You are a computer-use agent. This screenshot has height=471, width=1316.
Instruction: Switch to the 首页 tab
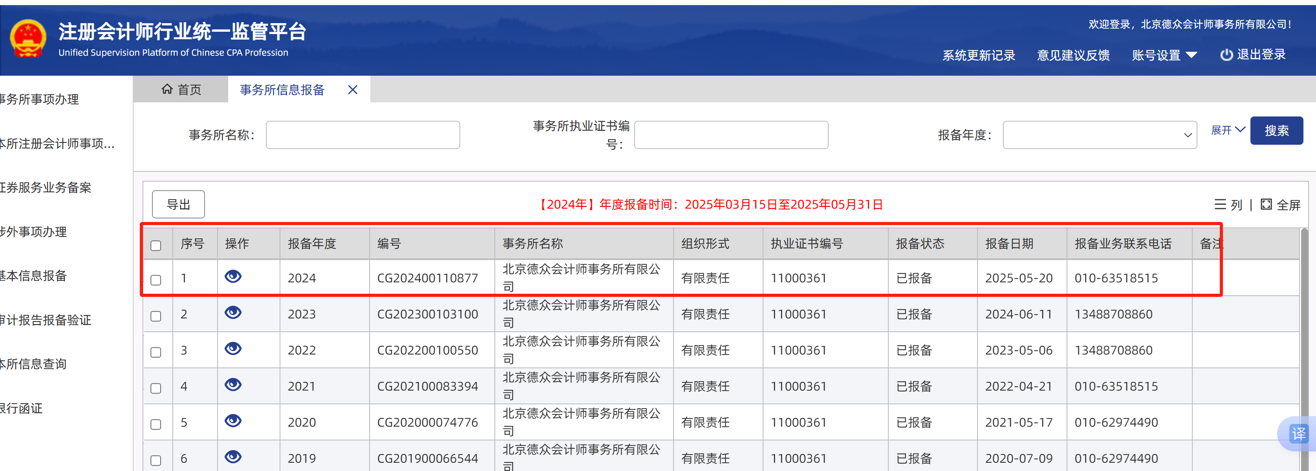[x=181, y=90]
